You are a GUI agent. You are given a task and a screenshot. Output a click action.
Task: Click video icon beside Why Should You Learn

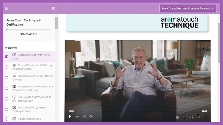(x=14, y=107)
